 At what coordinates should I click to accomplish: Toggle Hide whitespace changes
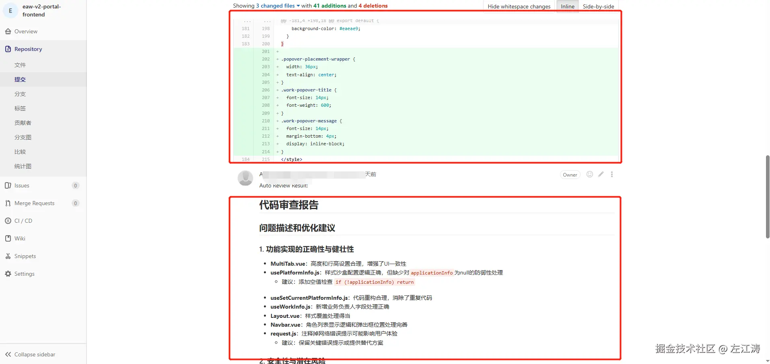519,6
